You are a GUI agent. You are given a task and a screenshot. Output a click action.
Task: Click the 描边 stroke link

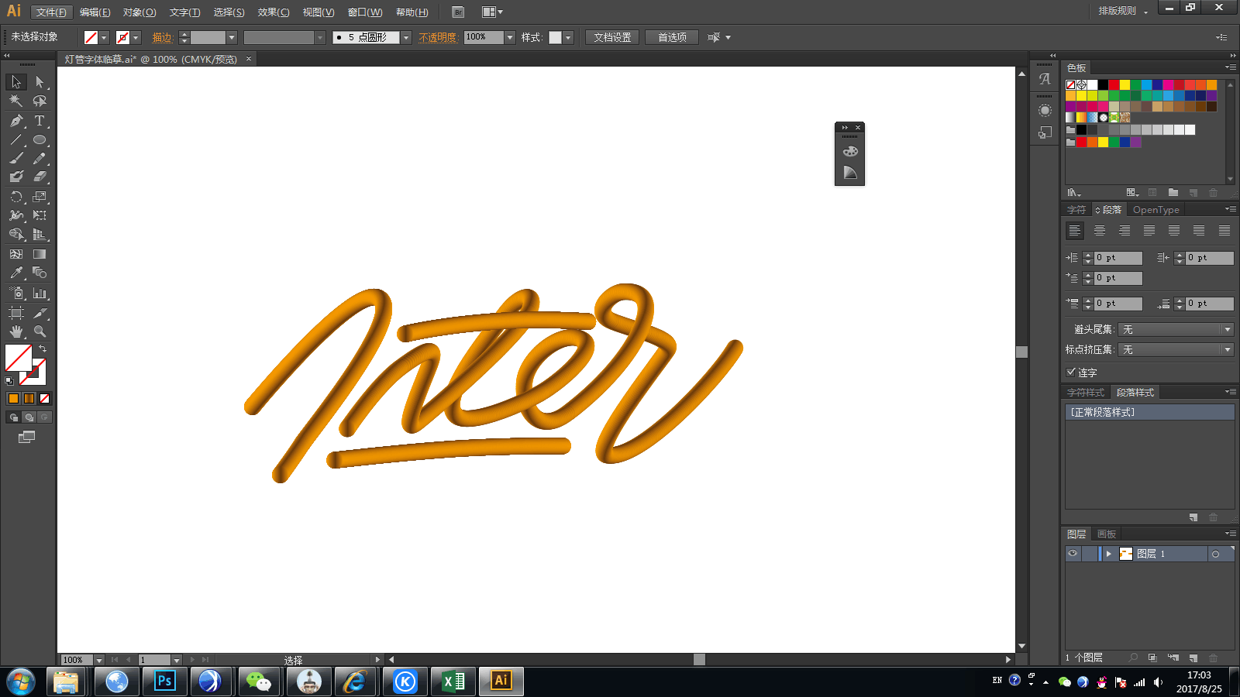click(162, 37)
